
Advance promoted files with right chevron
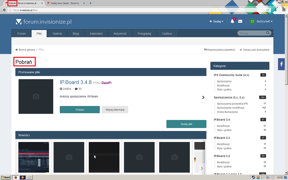[x=203, y=97]
